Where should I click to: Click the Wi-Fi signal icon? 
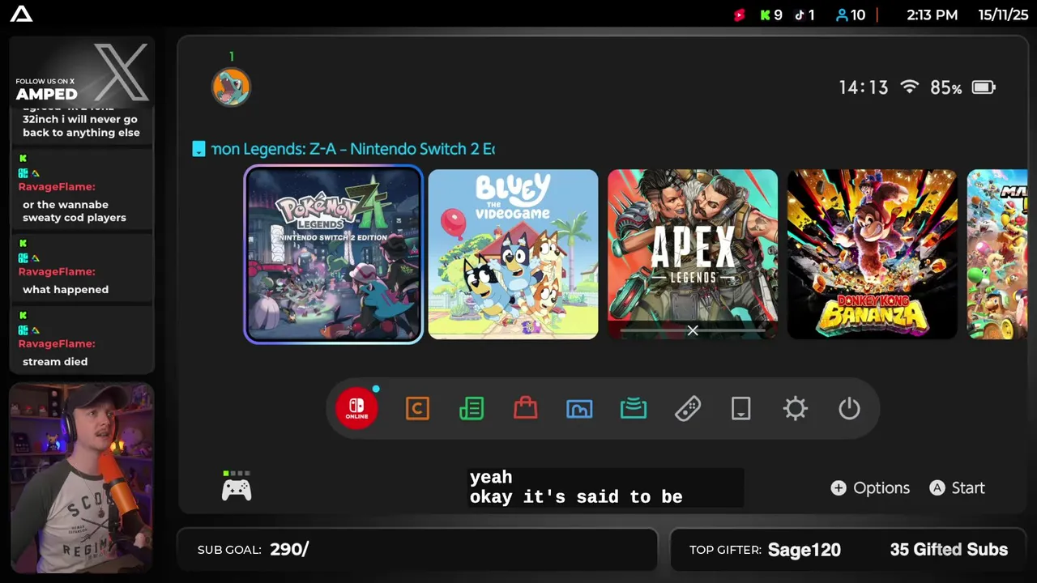click(x=910, y=87)
